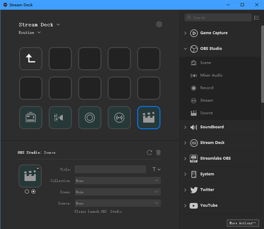This screenshot has width=264, height=229.
Task: Select the highlighted Source clapperboard key
Action: click(x=148, y=117)
